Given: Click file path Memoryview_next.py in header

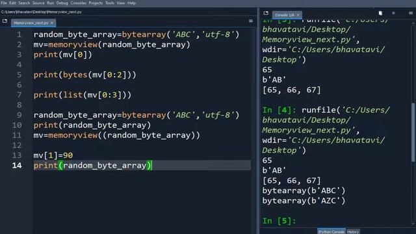Looking at the screenshot, I should click(42, 12).
